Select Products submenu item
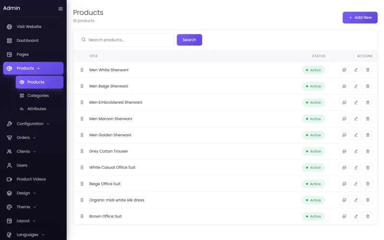 point(39,82)
